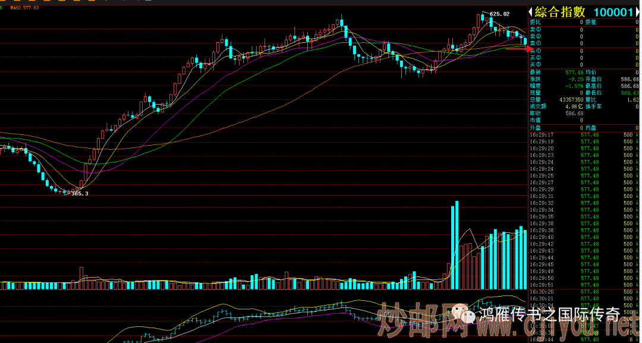Image resolution: width=642 pixels, height=343 pixels.
Task: Click the 565.3 low price label
Action: point(80,193)
